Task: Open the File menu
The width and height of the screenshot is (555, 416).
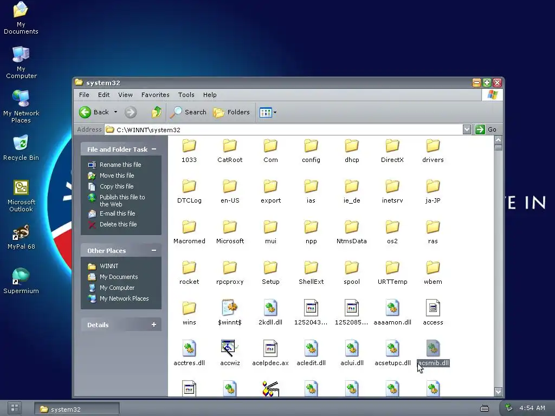Action: pos(84,95)
